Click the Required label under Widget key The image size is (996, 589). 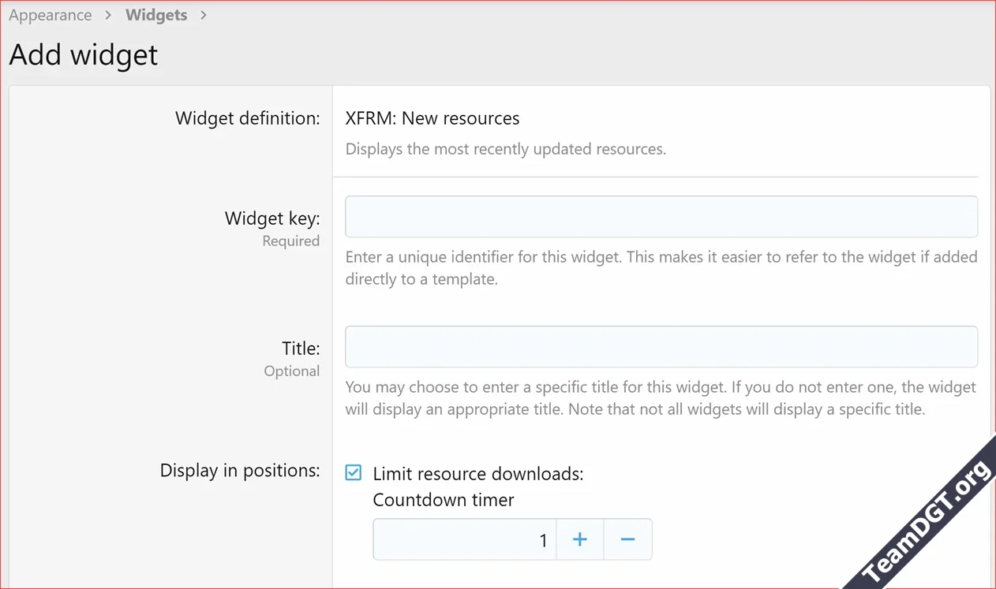tap(291, 240)
